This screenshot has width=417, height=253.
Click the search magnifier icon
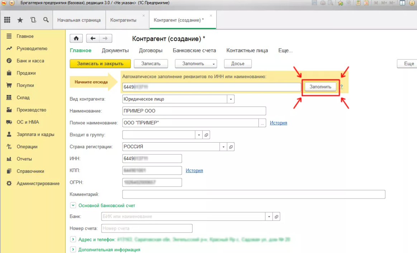(x=46, y=20)
